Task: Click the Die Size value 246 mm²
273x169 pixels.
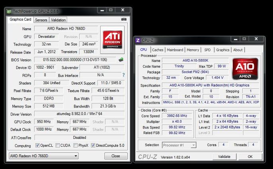Action: (89, 44)
